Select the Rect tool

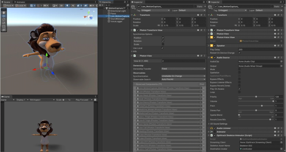[4, 26]
